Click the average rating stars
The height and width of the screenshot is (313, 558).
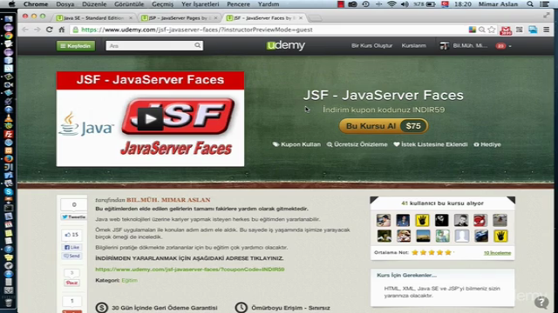click(x=432, y=253)
